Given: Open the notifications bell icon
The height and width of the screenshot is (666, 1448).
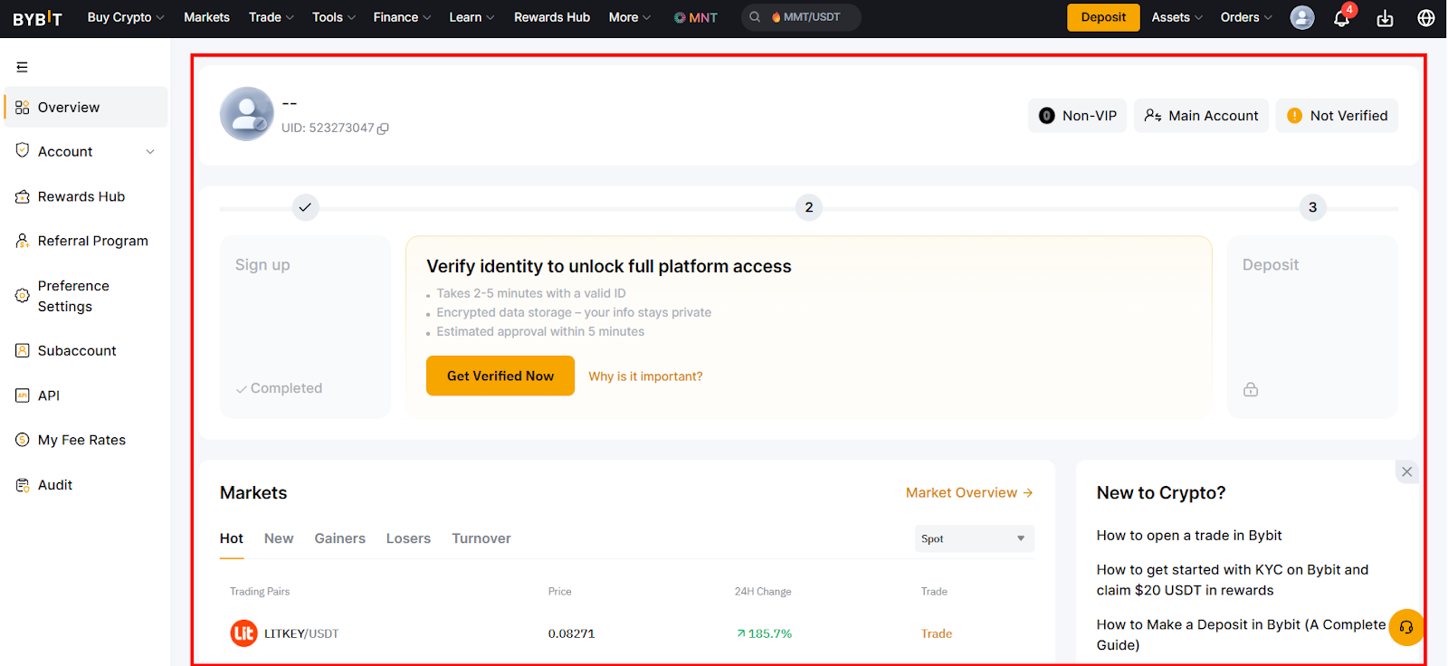Looking at the screenshot, I should pos(1342,18).
